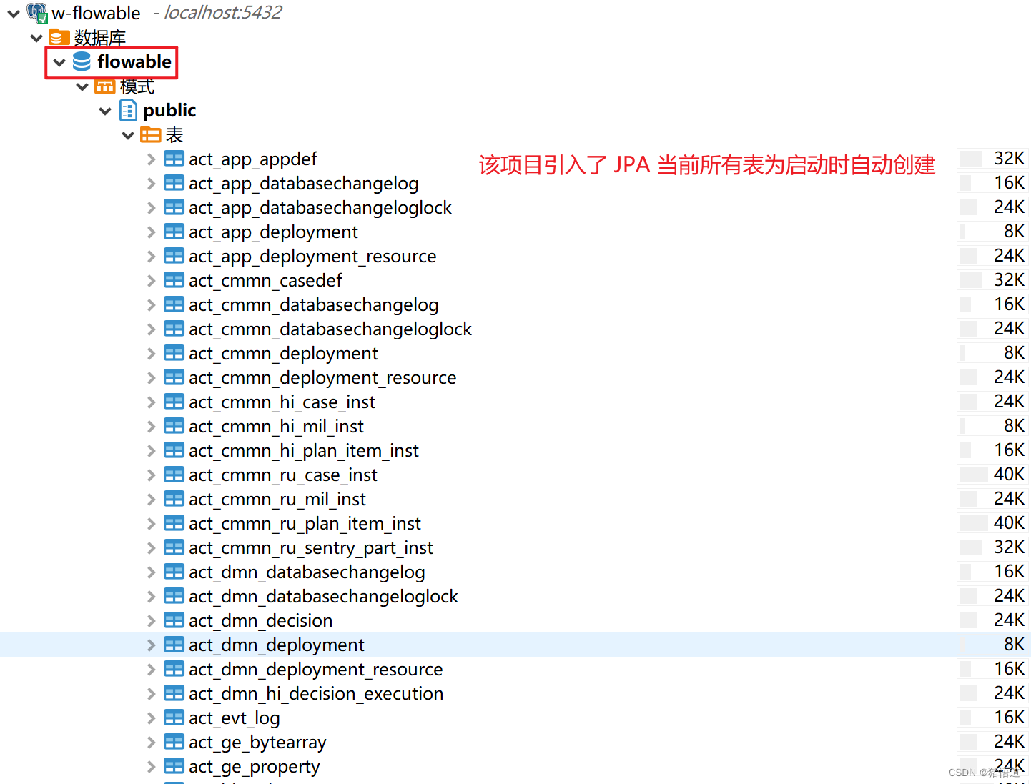Click the flowable database cylinder icon
This screenshot has height=784, width=1031.
(x=82, y=61)
